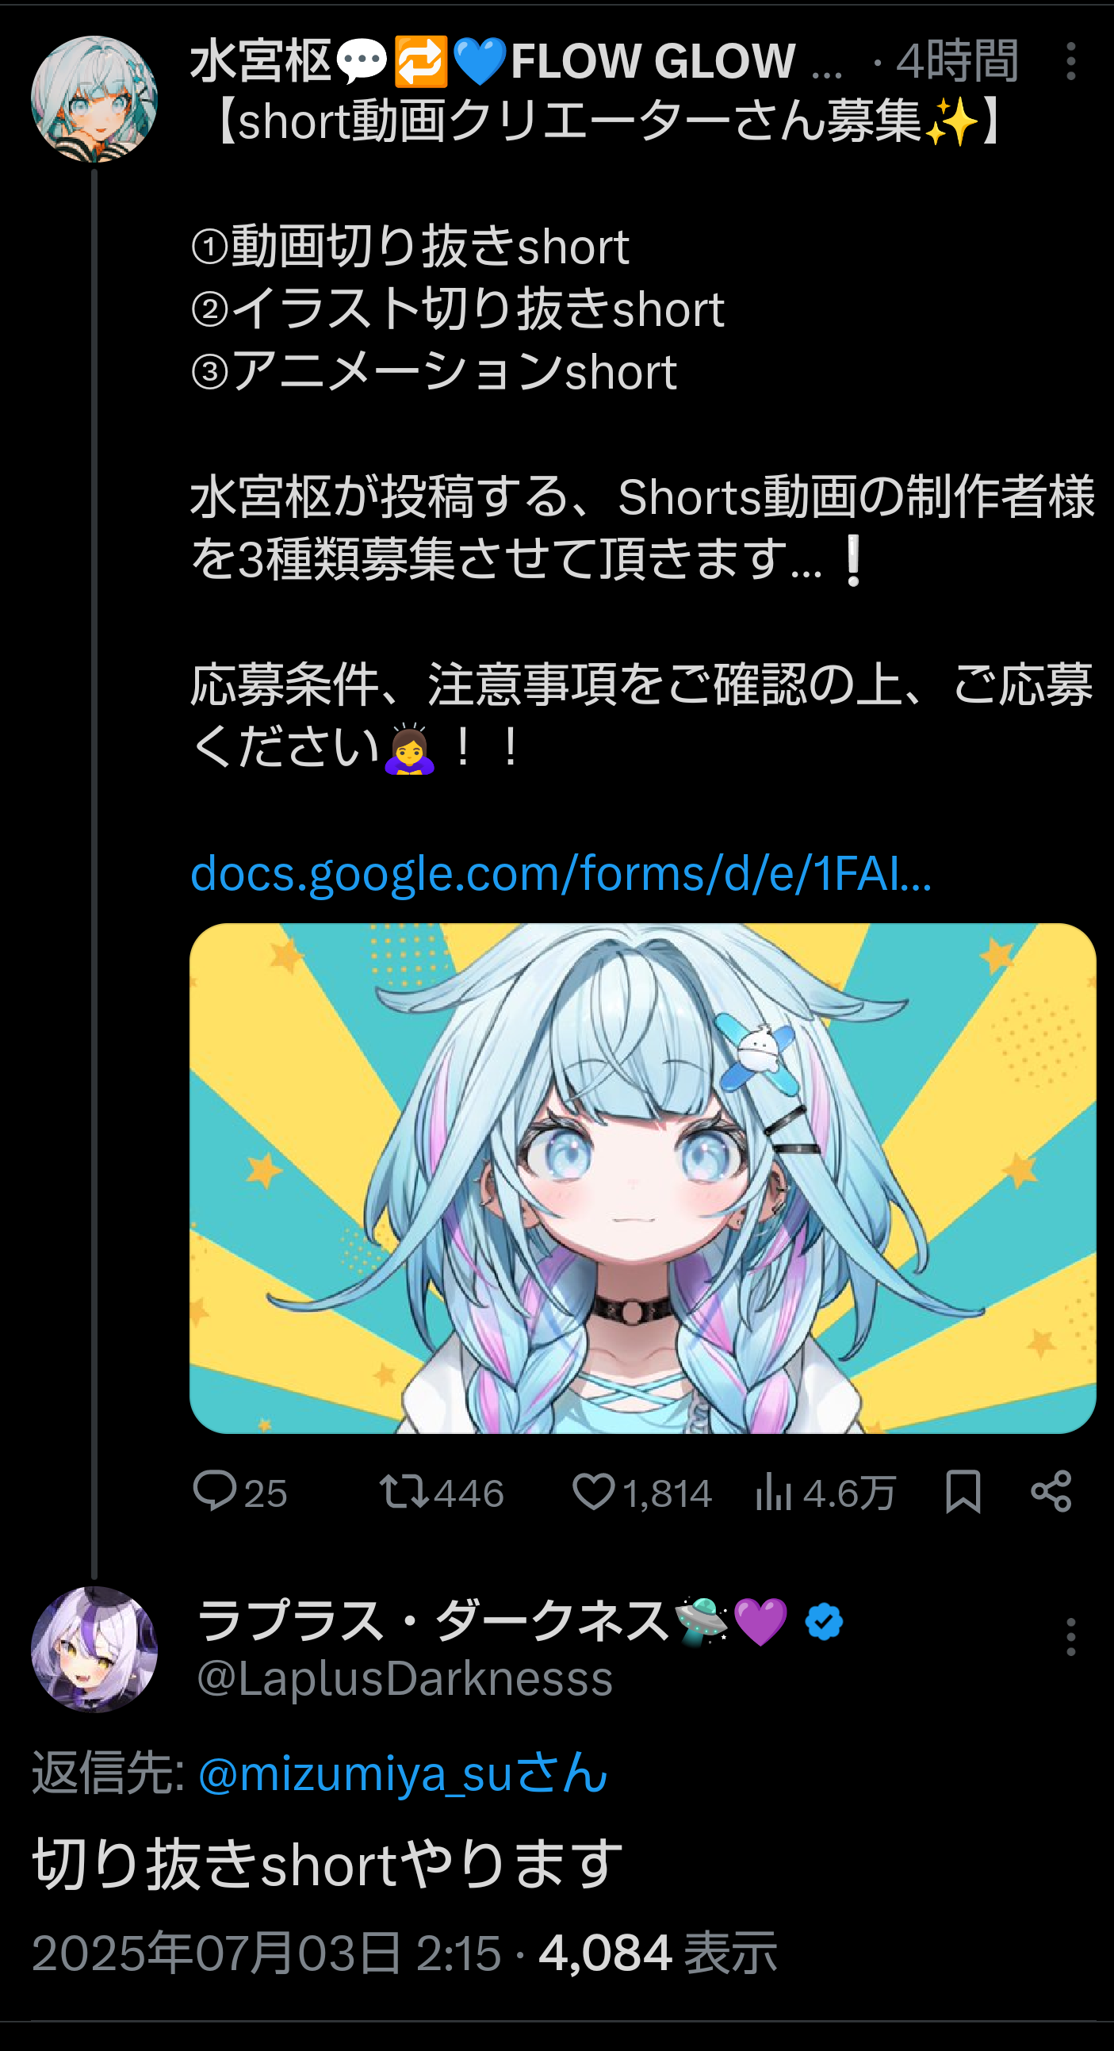
Task: Open more options menu on 水宮枢 tweet
Action: tap(1071, 61)
